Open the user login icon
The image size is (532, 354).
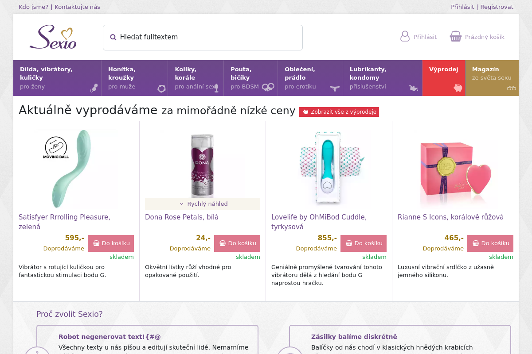[x=405, y=36]
